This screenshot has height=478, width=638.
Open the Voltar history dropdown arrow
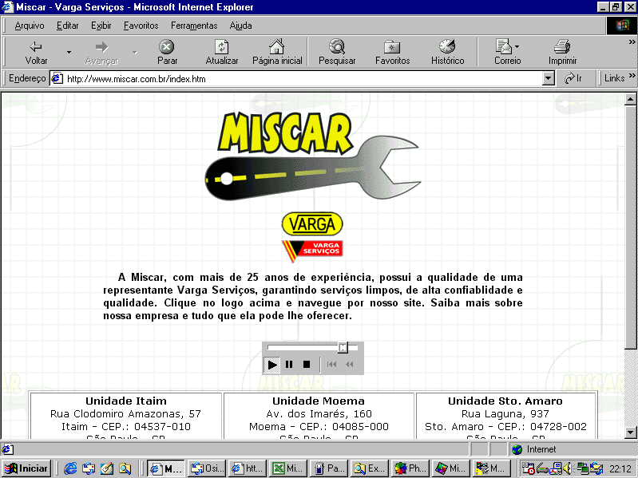[69, 52]
